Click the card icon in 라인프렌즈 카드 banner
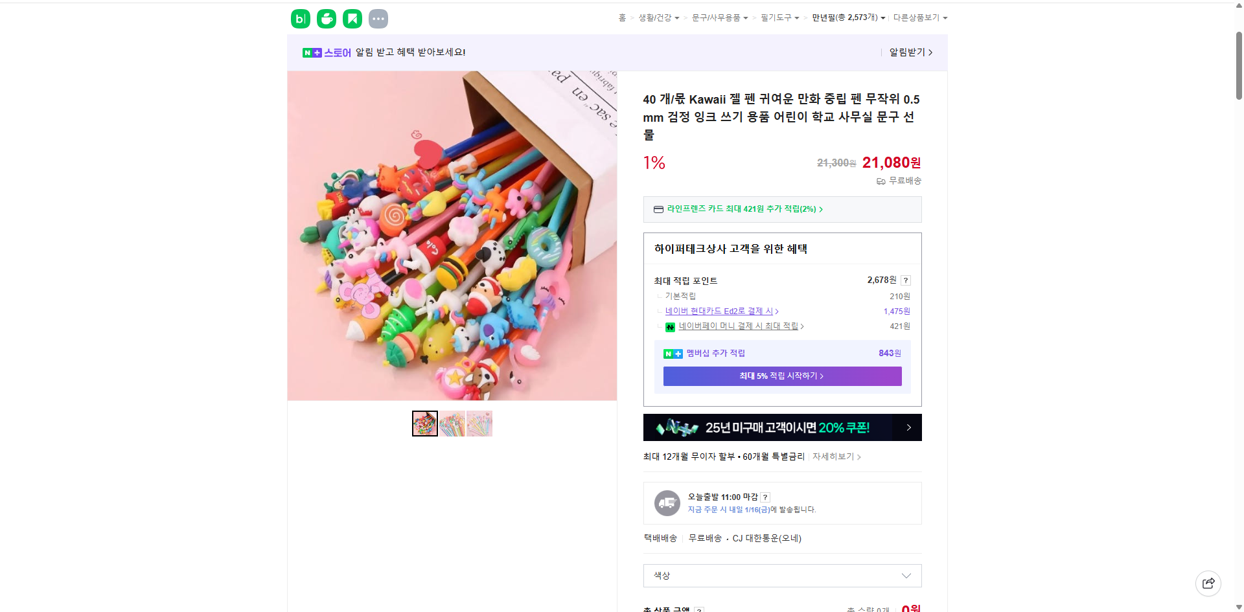Image resolution: width=1244 pixels, height=612 pixels. pyautogui.click(x=658, y=209)
